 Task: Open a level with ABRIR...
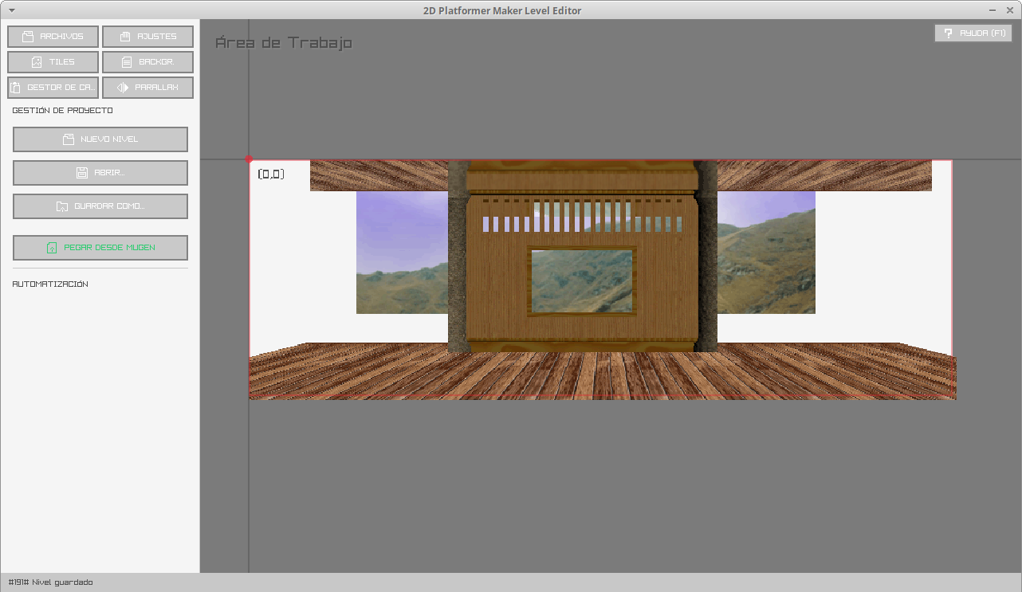[100, 173]
